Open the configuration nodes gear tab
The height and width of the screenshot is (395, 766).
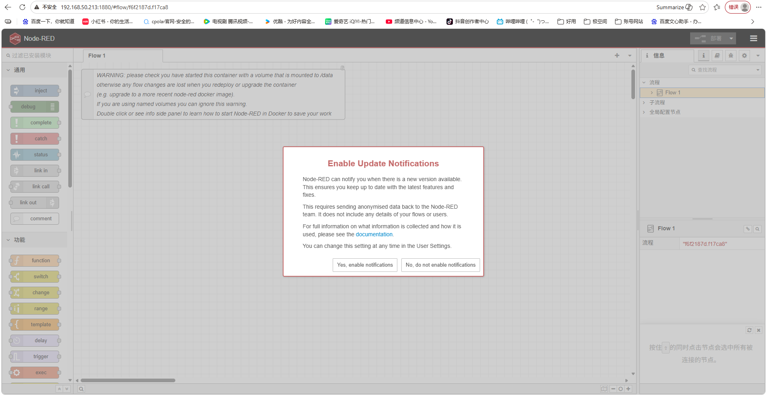click(x=744, y=56)
